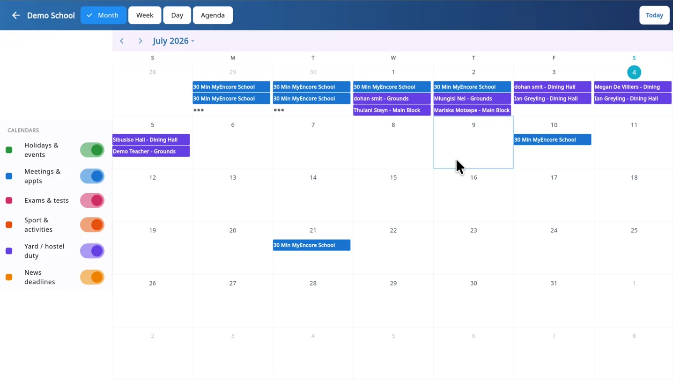Open Ian Greyling event on Saturday 4

click(633, 99)
